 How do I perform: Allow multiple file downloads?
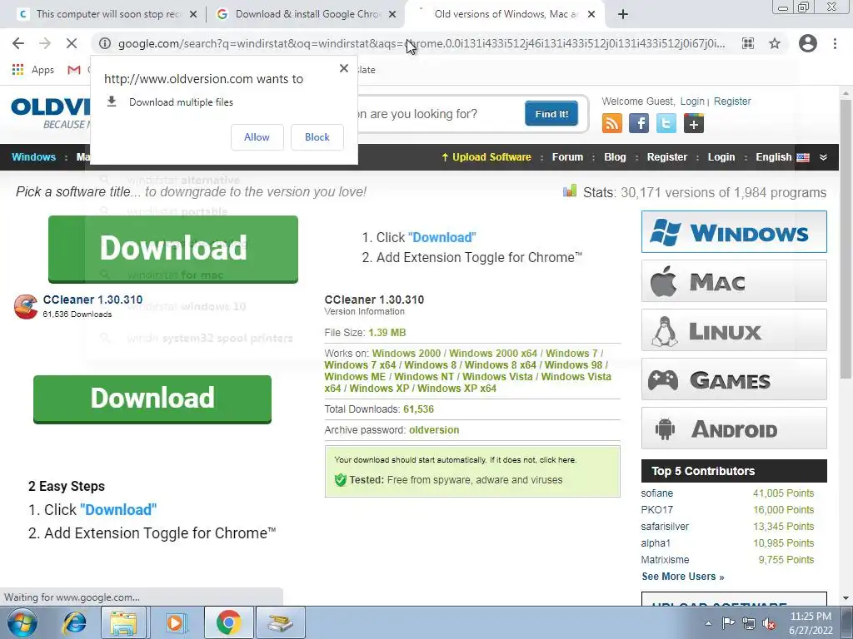pyautogui.click(x=257, y=137)
